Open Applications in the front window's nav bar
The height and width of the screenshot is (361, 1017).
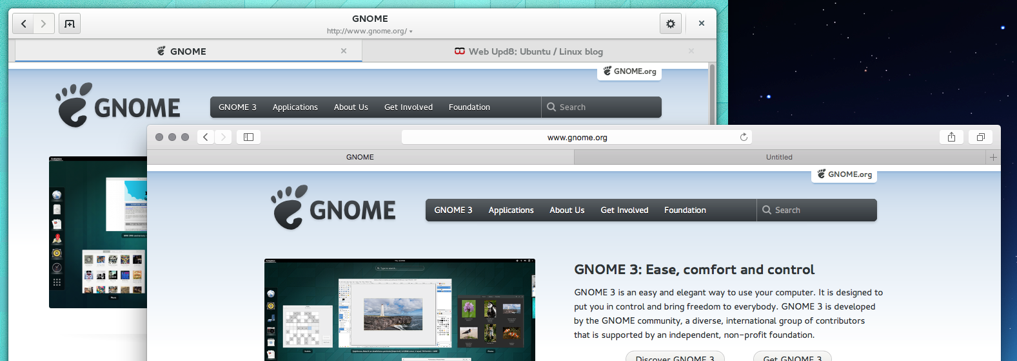click(x=511, y=210)
